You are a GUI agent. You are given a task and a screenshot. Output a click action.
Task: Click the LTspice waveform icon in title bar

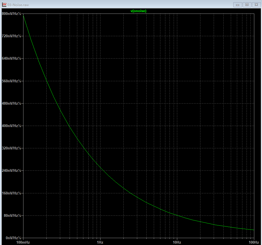4,5
